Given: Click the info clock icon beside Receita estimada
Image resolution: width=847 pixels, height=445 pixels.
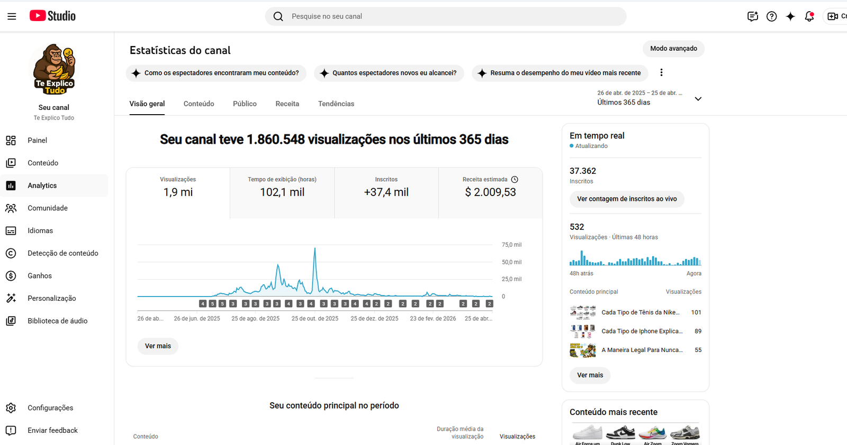Looking at the screenshot, I should point(515,180).
